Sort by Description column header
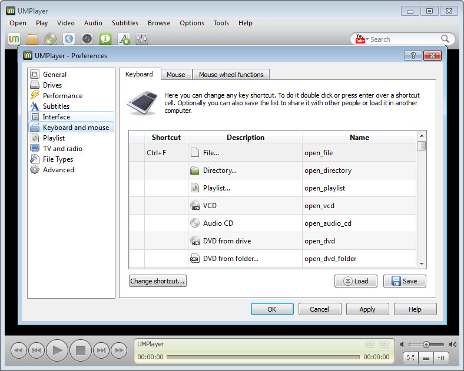Screen dimensions: 464x371 tap(246, 138)
